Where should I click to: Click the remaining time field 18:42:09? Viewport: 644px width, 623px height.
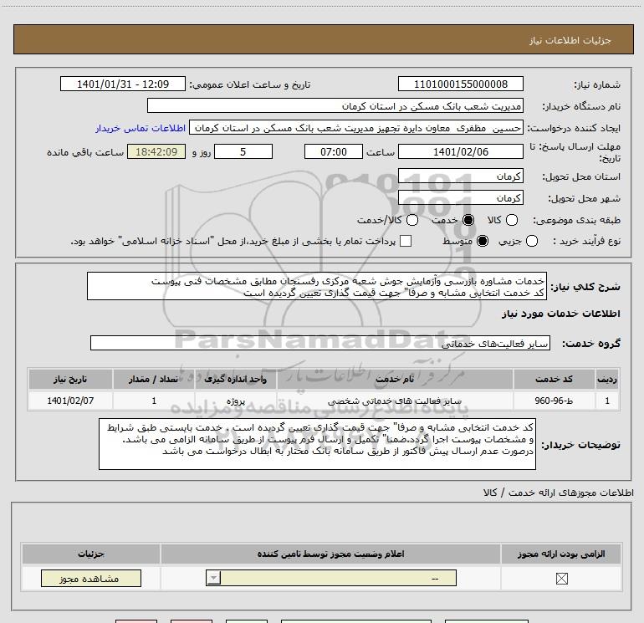[x=156, y=151]
